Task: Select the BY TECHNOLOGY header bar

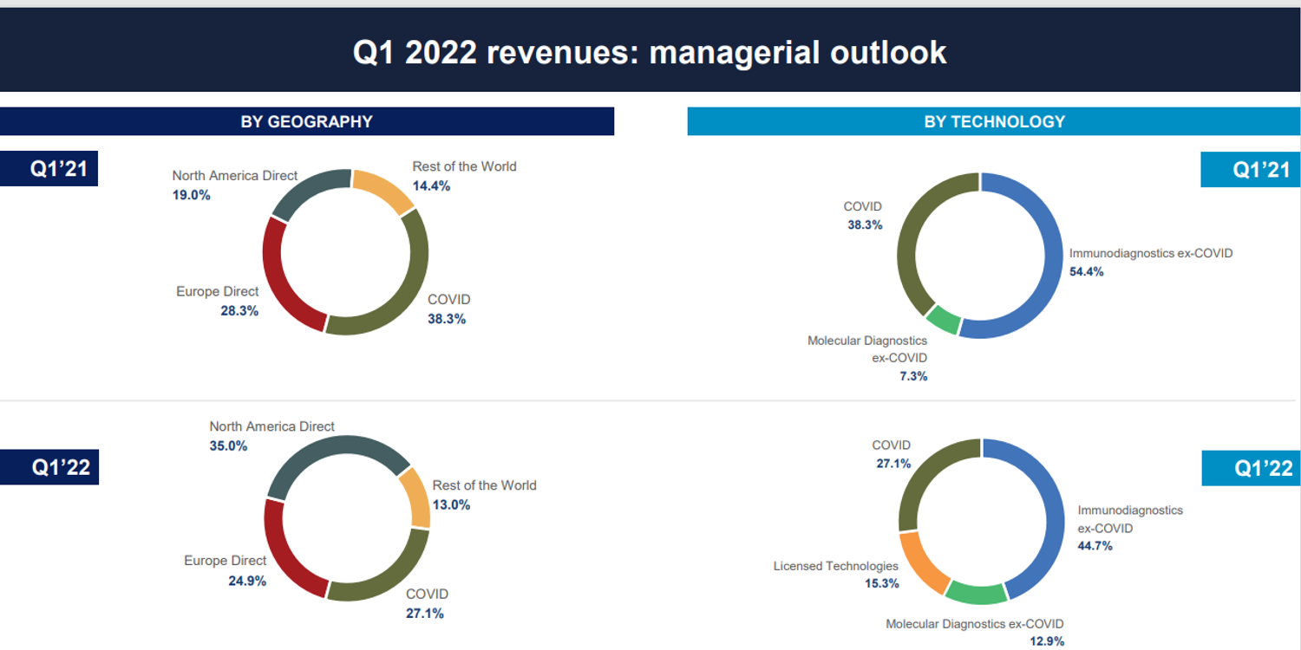Action: tap(994, 121)
